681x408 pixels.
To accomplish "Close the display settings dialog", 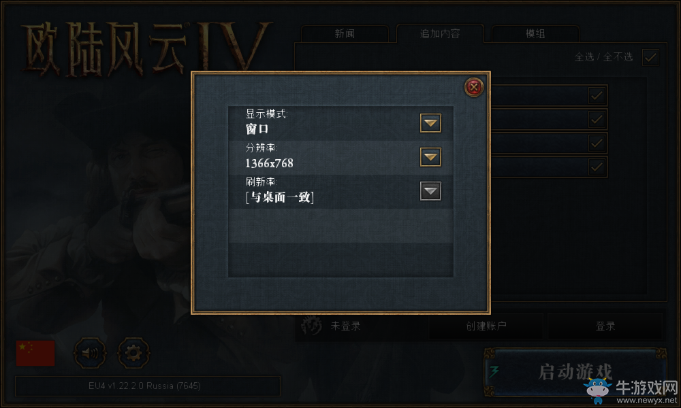I will [474, 87].
